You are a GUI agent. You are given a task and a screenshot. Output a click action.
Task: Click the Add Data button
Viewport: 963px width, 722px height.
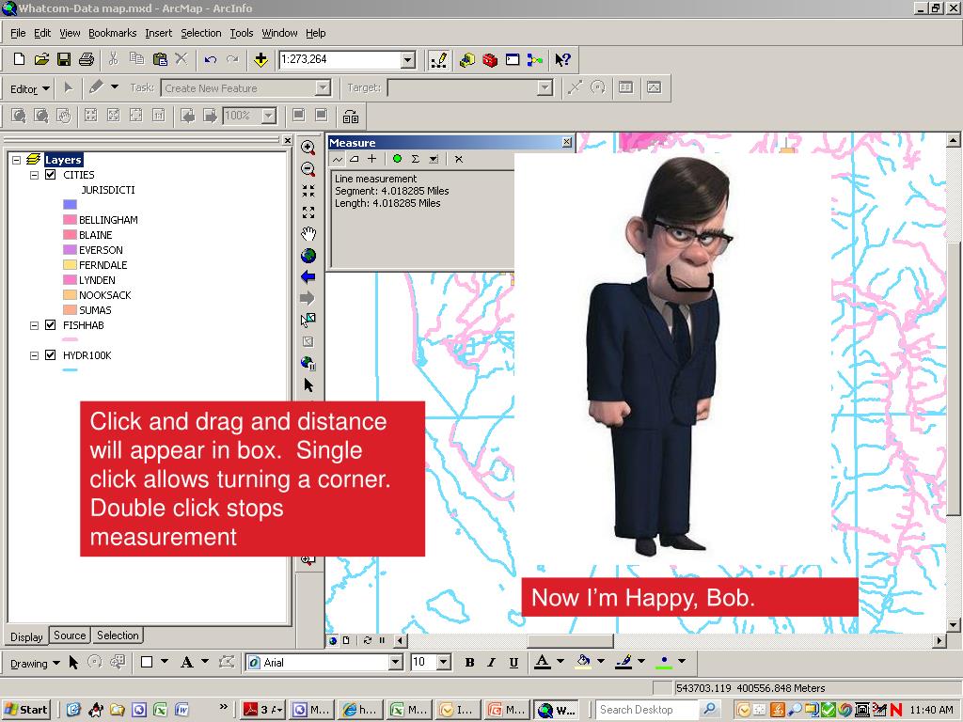pyautogui.click(x=261, y=60)
